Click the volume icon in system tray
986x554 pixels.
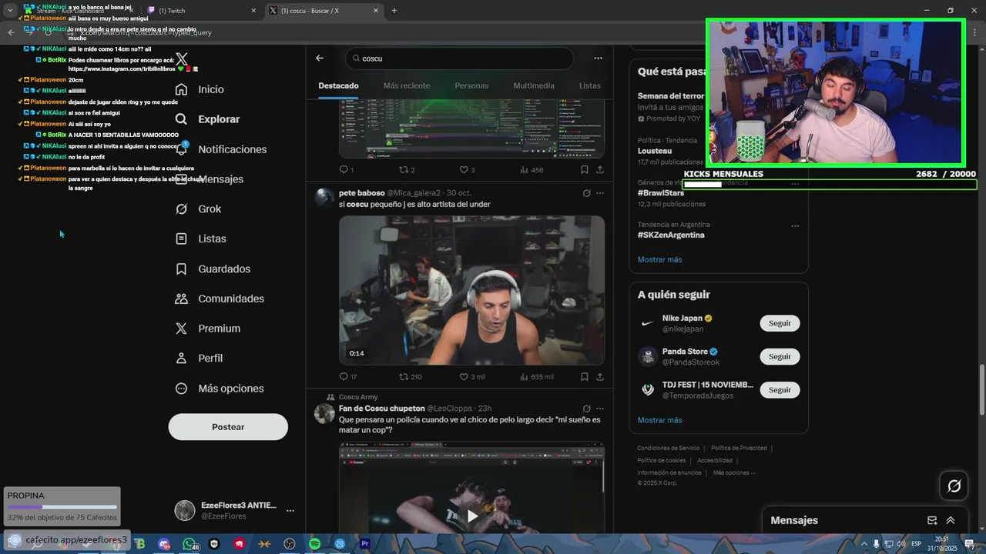(900, 544)
